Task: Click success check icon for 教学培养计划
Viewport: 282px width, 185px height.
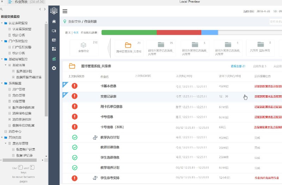Action: (x=75, y=168)
